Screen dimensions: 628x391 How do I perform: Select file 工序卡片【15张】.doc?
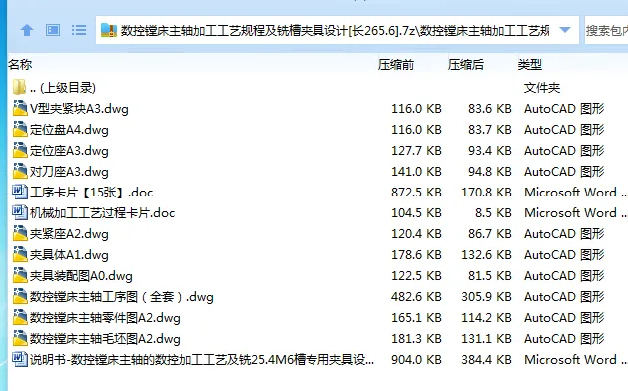pos(91,193)
